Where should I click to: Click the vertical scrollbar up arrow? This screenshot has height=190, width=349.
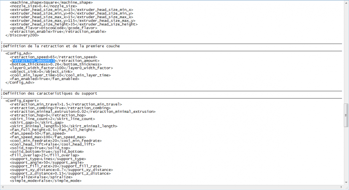[x=346, y=3]
